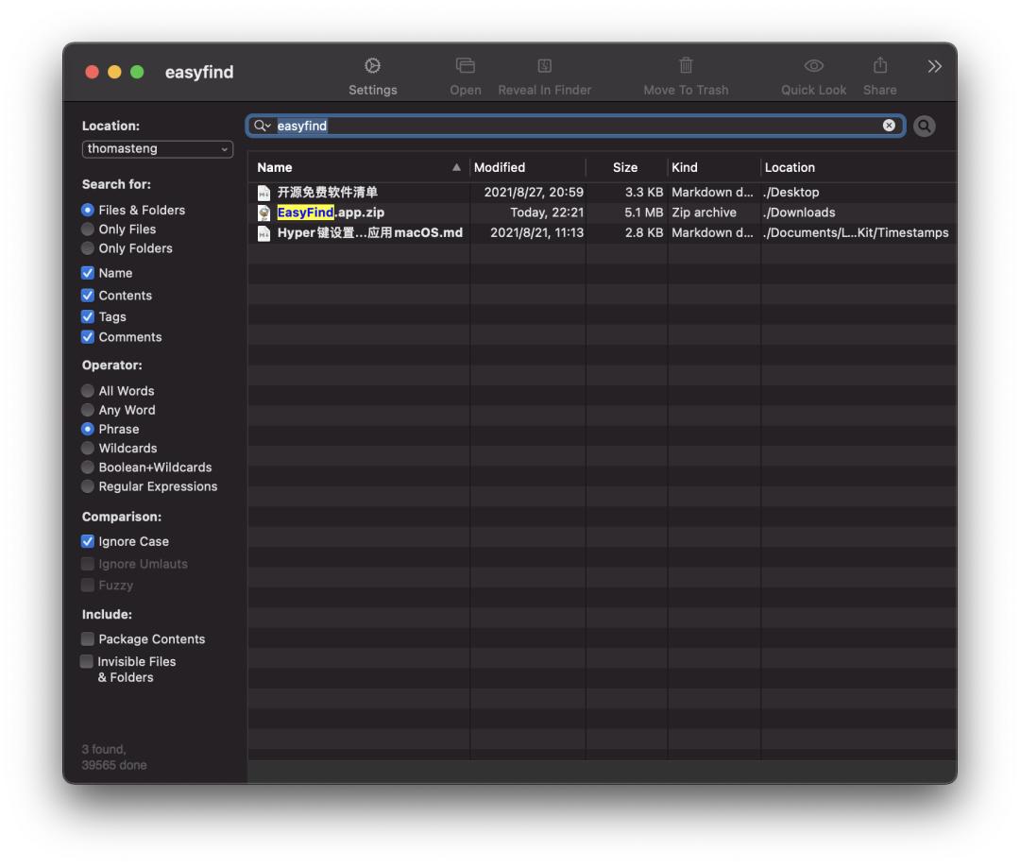This screenshot has height=867, width=1020.
Task: Select the Hyper键设置 macOS.md result
Action: point(602,233)
